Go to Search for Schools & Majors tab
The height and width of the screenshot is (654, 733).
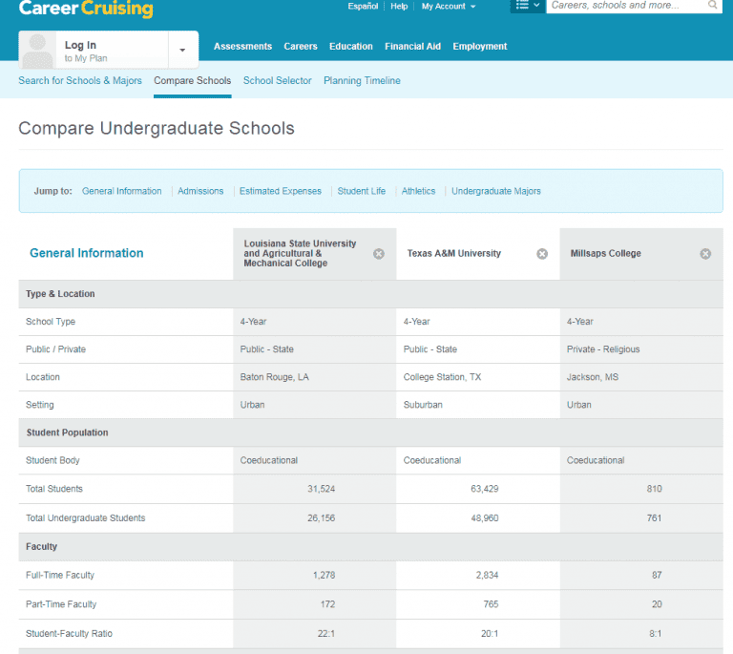[80, 80]
